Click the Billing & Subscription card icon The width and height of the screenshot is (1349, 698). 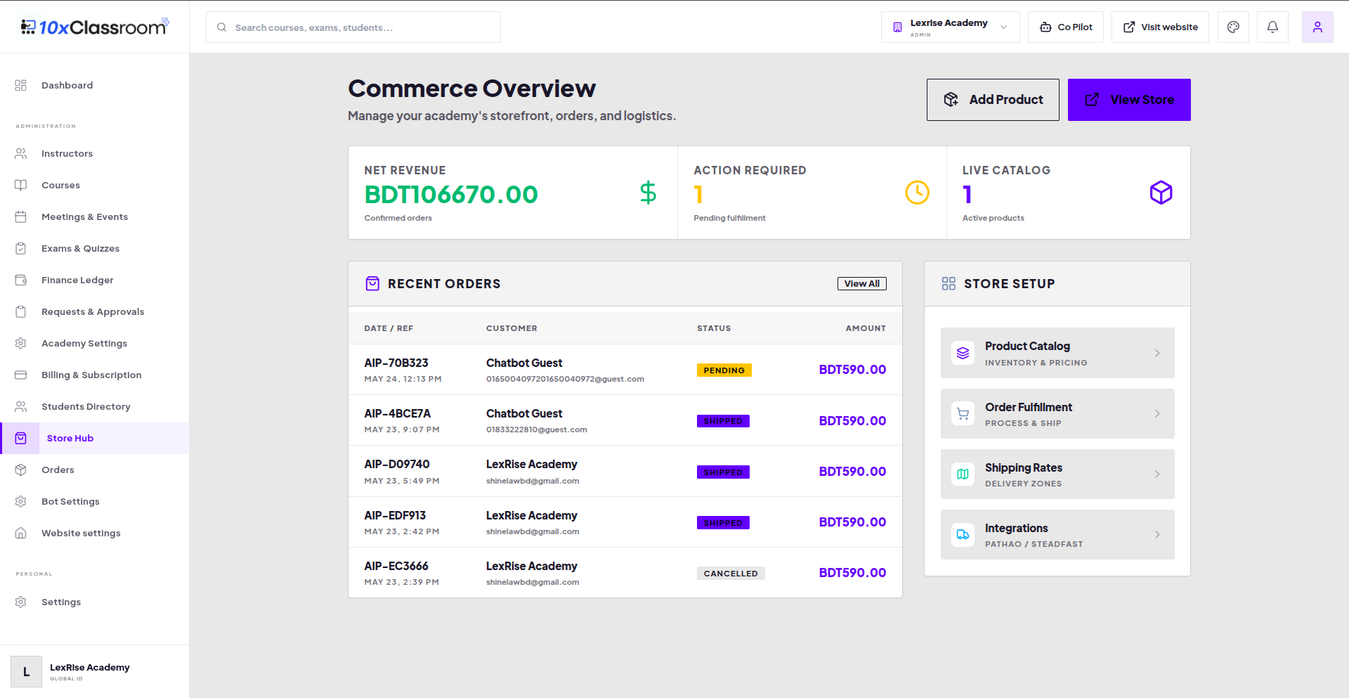21,375
